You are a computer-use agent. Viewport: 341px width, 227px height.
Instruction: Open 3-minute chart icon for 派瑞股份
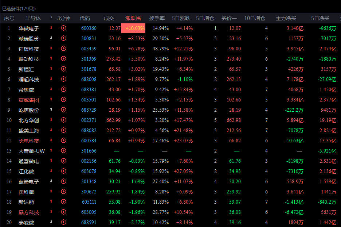tap(63, 38)
